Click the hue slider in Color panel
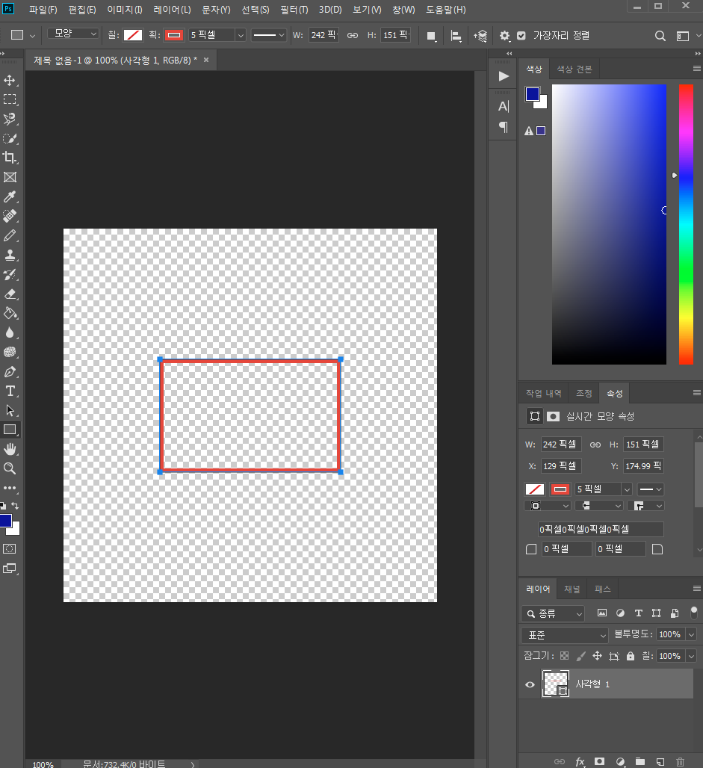Screen dimensions: 703x768 pos(686,224)
